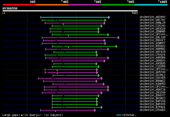The image size is (170, 117).
Task: Select the UniRef100_A2WMV7 label
Action: [152, 43]
